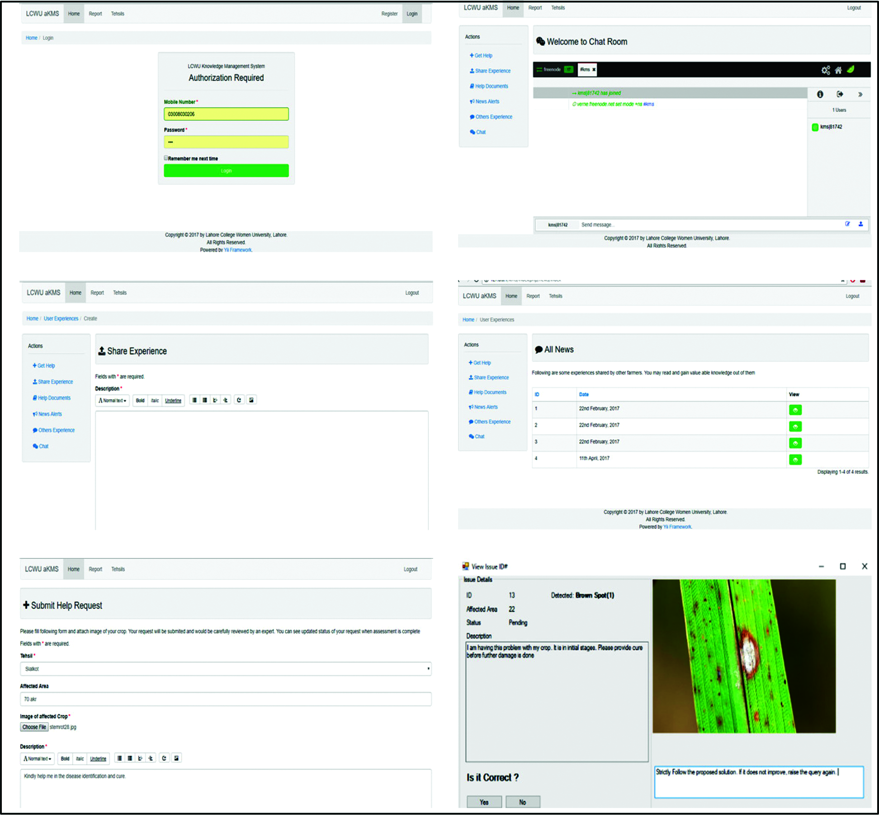The image size is (879, 815).
Task: Expand Normal text dropdown in Share Experience editor
Action: click(x=113, y=400)
